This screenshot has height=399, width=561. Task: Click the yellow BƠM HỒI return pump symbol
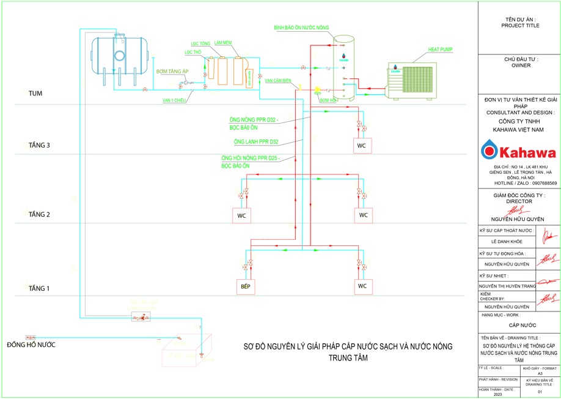tap(318, 91)
